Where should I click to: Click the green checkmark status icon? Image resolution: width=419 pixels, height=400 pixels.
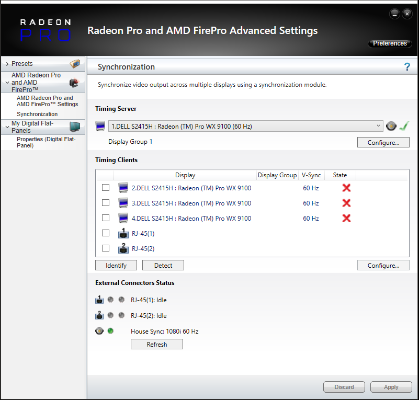tap(404, 126)
